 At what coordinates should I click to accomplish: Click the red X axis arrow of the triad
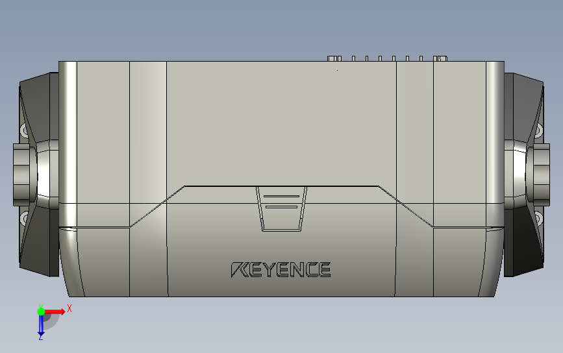pos(55,311)
